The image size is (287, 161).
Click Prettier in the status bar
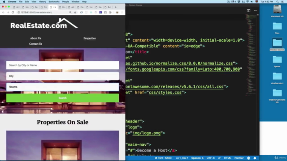click(x=239, y=158)
